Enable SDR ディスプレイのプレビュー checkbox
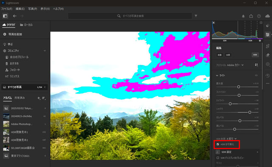The width and height of the screenshot is (272, 167). click(x=218, y=158)
